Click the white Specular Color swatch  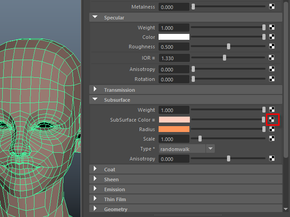[174, 37]
